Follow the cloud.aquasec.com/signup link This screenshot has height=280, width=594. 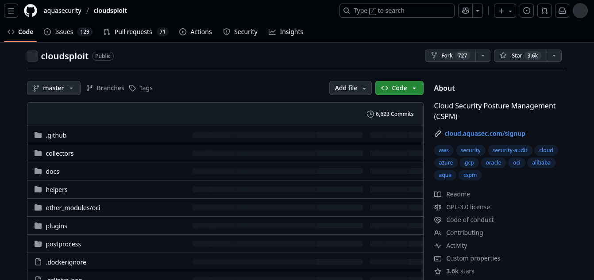coord(485,133)
